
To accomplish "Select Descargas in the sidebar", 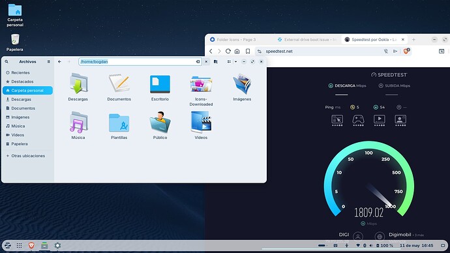I will click(27, 99).
